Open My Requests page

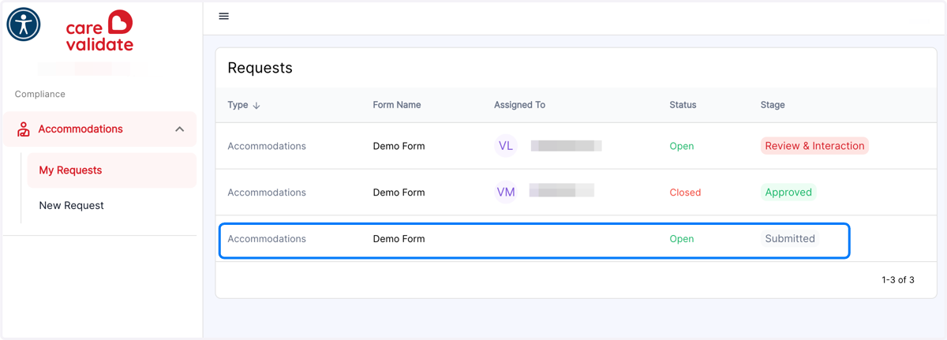click(x=111, y=170)
